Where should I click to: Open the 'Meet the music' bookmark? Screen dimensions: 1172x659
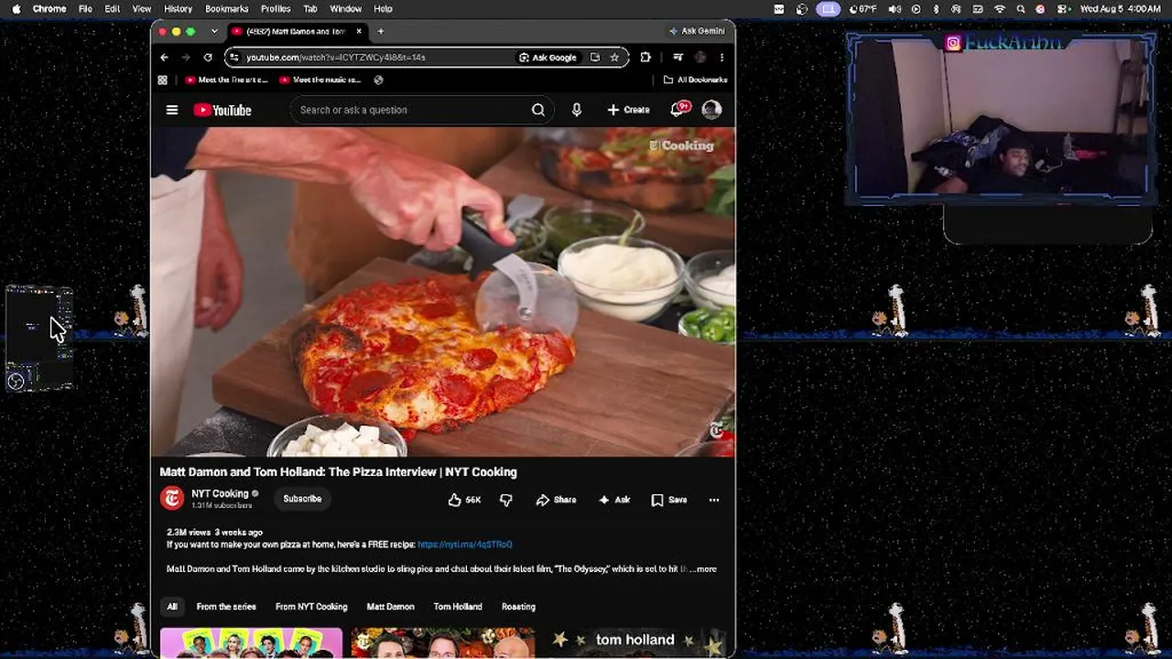coord(320,81)
